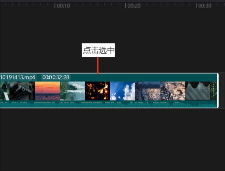Select the 10191413.mp4 clip name label

pos(18,77)
